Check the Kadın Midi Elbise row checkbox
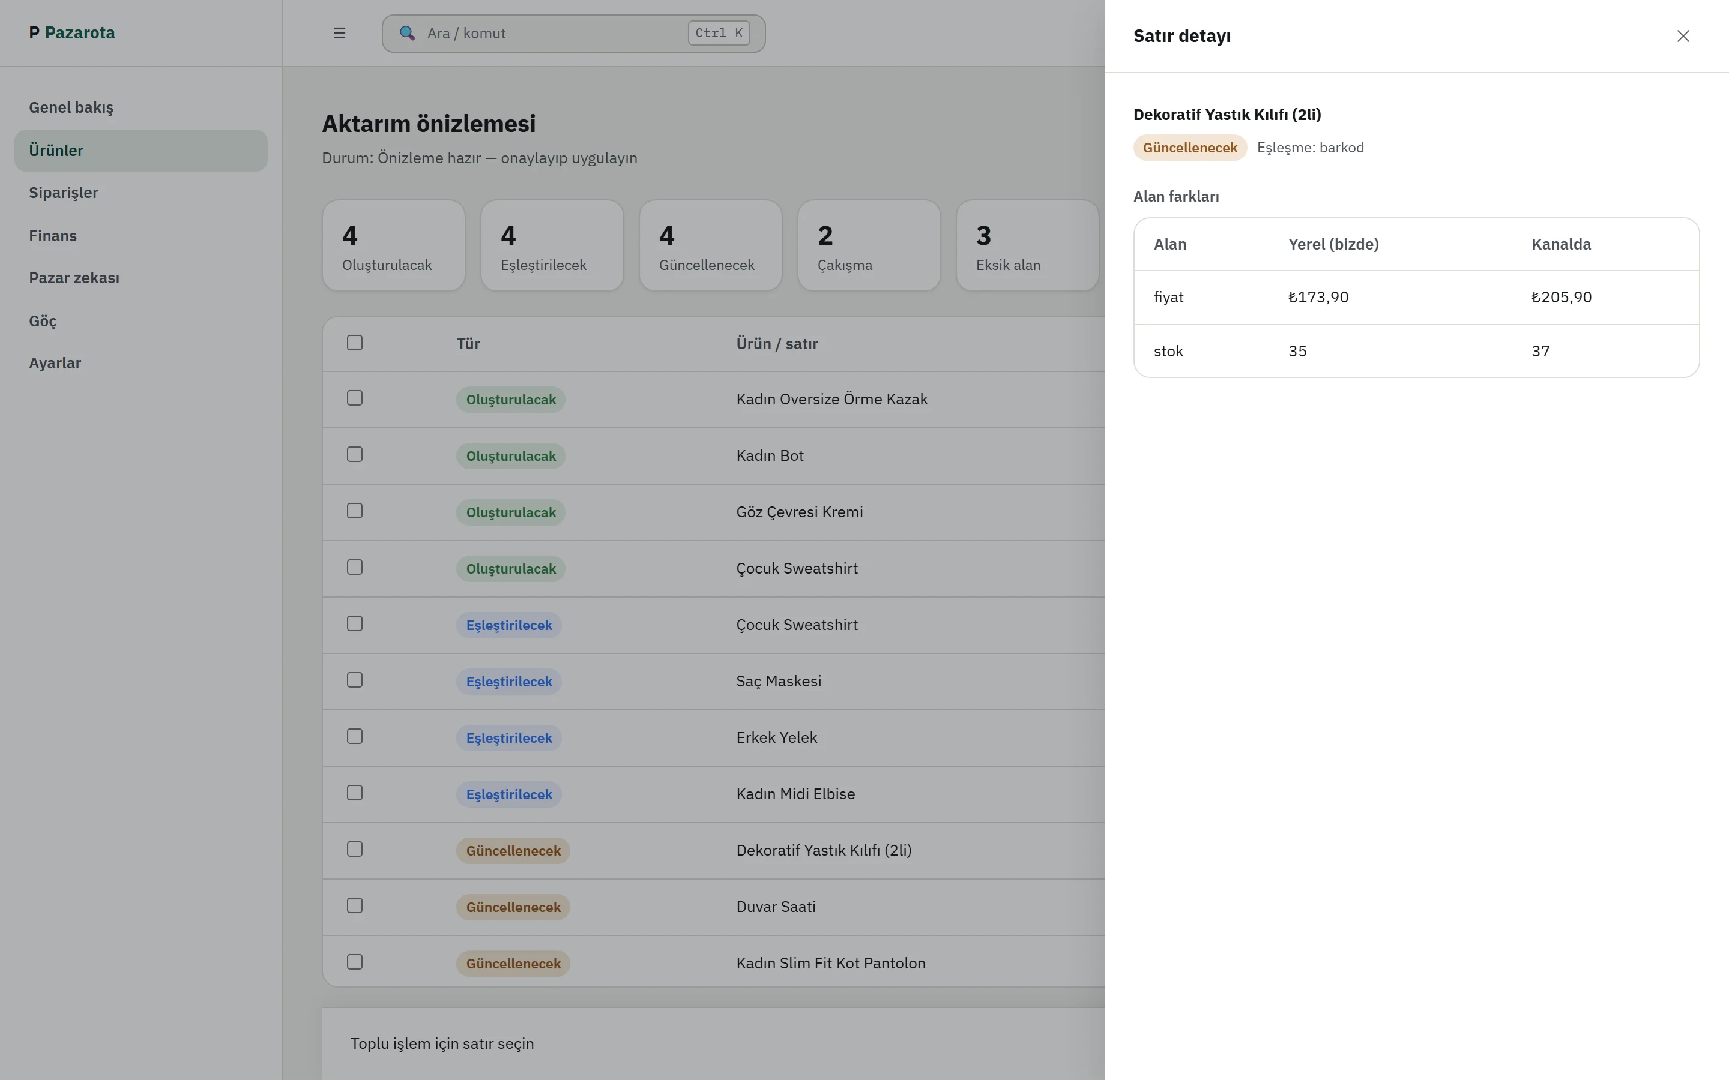Image resolution: width=1729 pixels, height=1080 pixels. coord(354,793)
